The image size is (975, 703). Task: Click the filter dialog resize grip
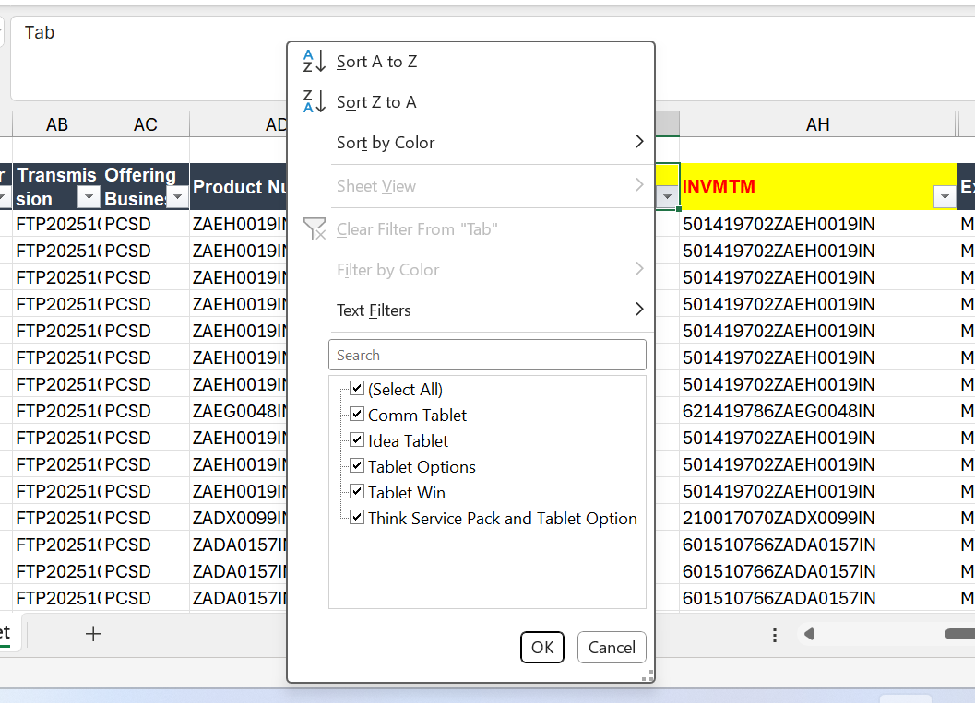[x=648, y=675]
